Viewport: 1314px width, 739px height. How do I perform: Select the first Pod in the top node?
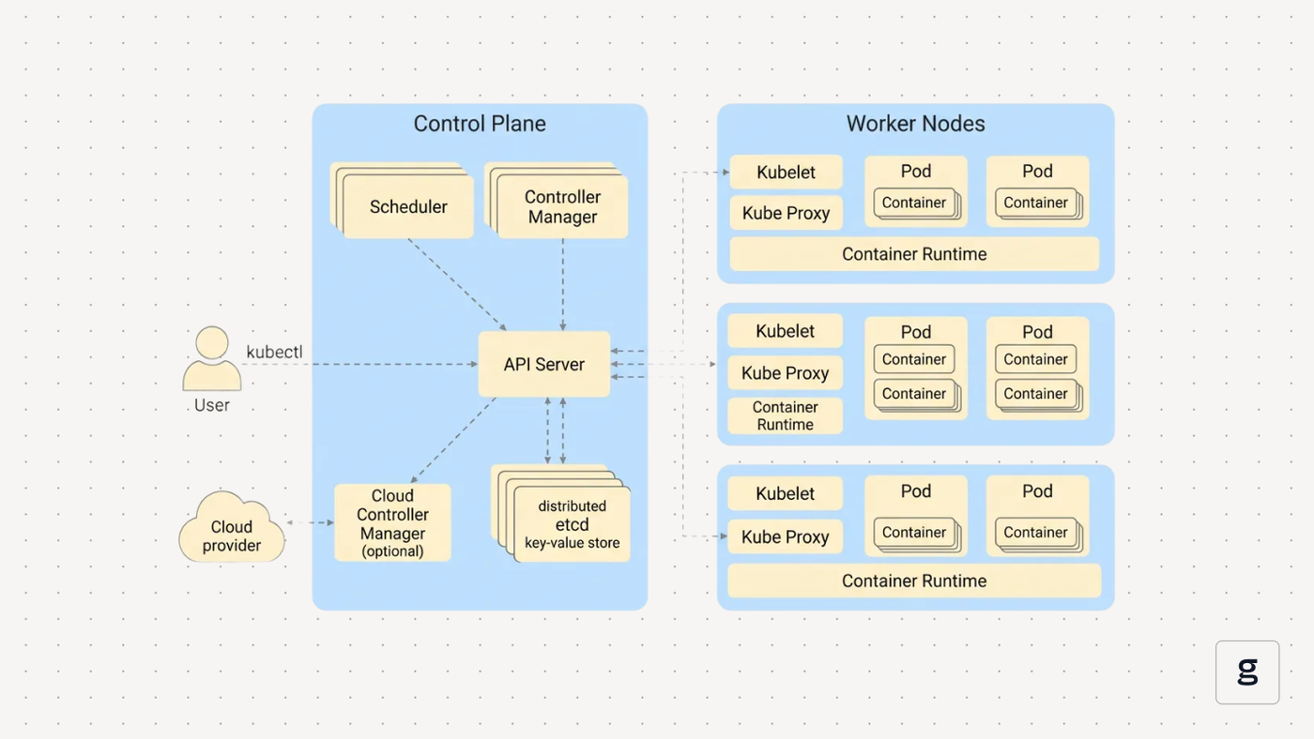click(916, 191)
